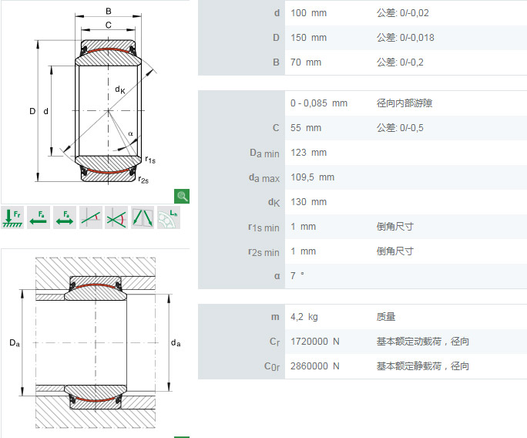Click the label 基本额定静载荷，径向

[x=422, y=366]
